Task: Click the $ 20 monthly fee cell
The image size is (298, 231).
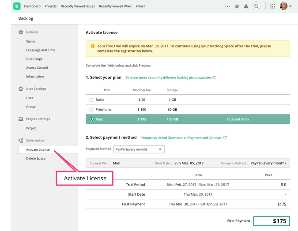Action: (x=142, y=100)
